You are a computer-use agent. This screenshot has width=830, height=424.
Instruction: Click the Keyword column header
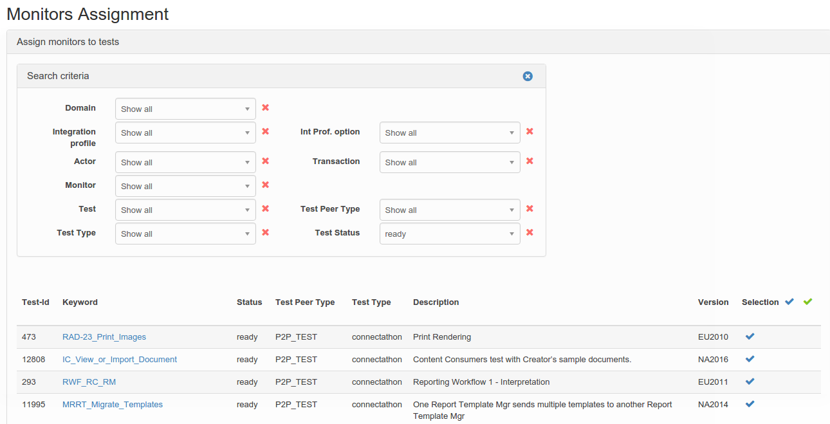pyautogui.click(x=80, y=302)
